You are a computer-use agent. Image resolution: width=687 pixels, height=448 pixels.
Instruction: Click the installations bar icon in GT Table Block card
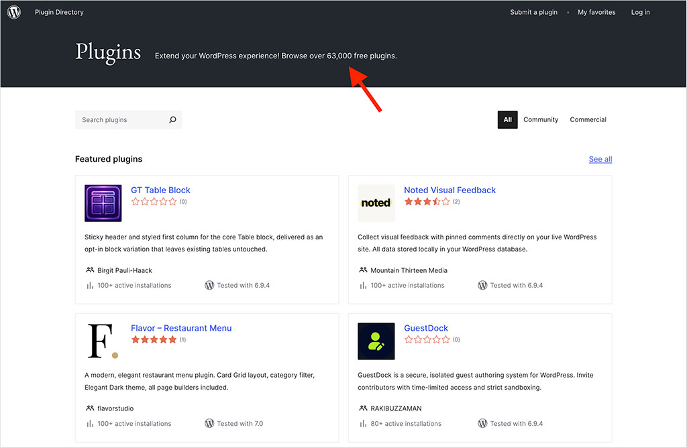click(x=90, y=286)
